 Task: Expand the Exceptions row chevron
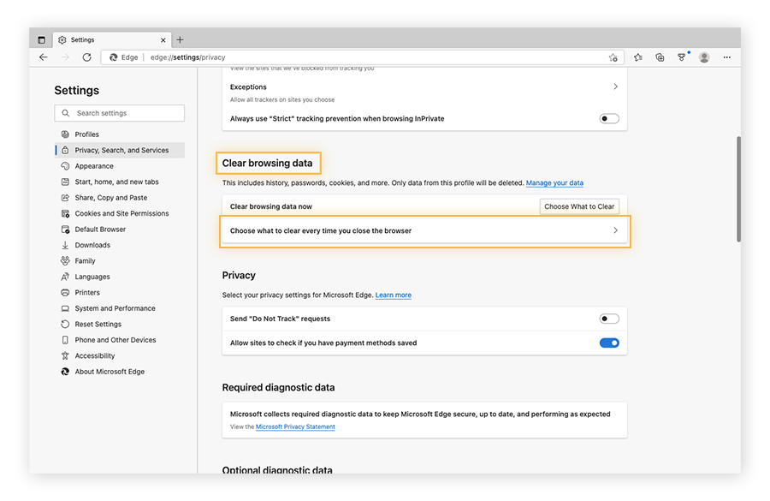point(615,86)
